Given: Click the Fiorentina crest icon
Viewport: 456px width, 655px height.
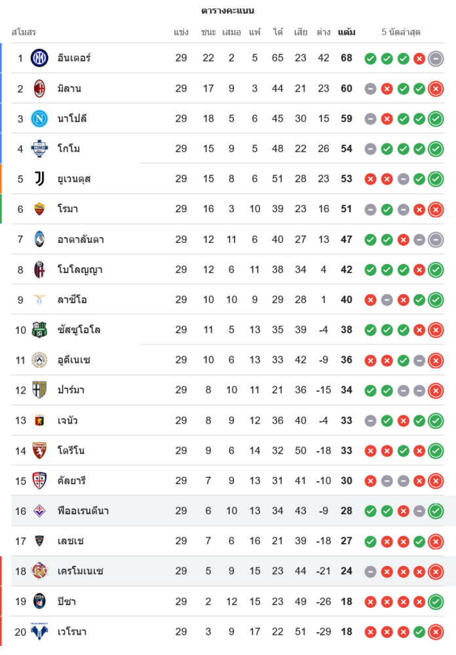Looking at the screenshot, I should tap(39, 511).
